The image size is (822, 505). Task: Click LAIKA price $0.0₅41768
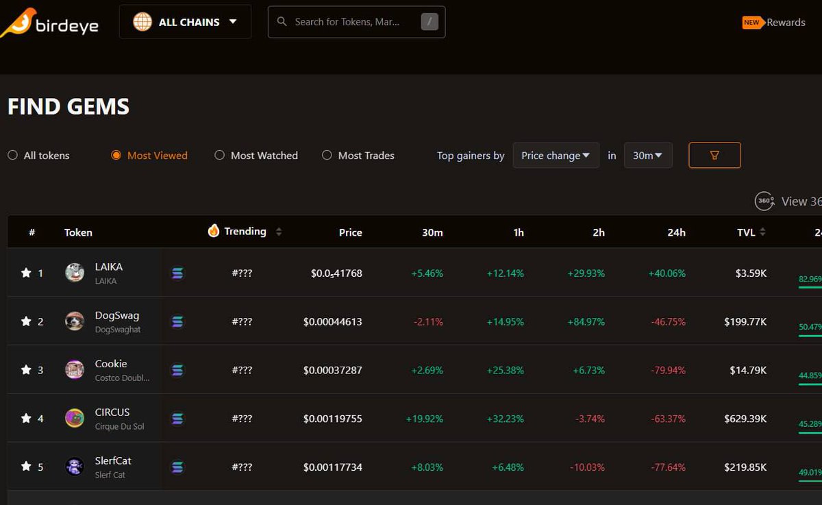coord(336,273)
